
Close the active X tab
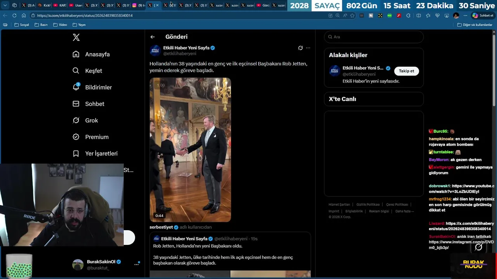coord(156,5)
